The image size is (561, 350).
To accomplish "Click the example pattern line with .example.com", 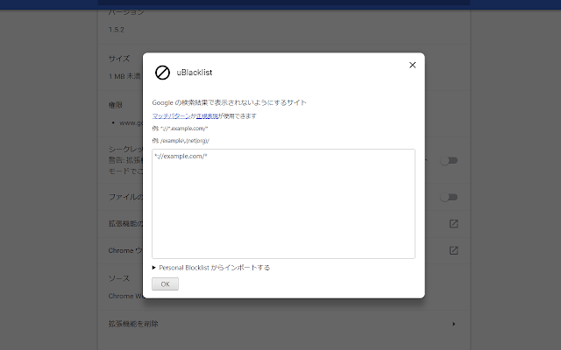I will pos(180,129).
